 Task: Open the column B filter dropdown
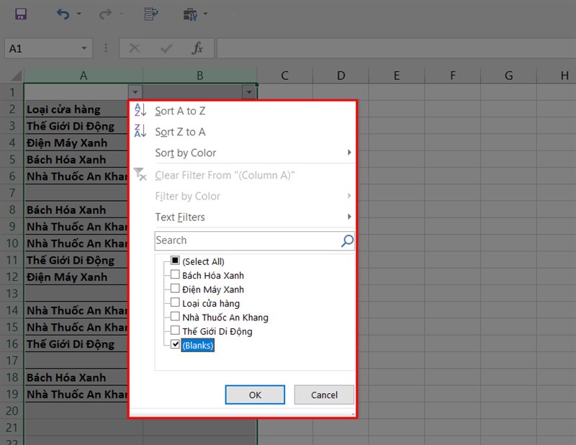248,92
